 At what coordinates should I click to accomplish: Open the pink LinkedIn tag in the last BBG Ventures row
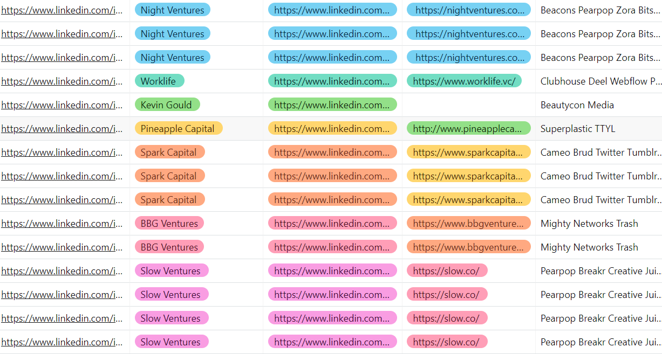(332, 247)
